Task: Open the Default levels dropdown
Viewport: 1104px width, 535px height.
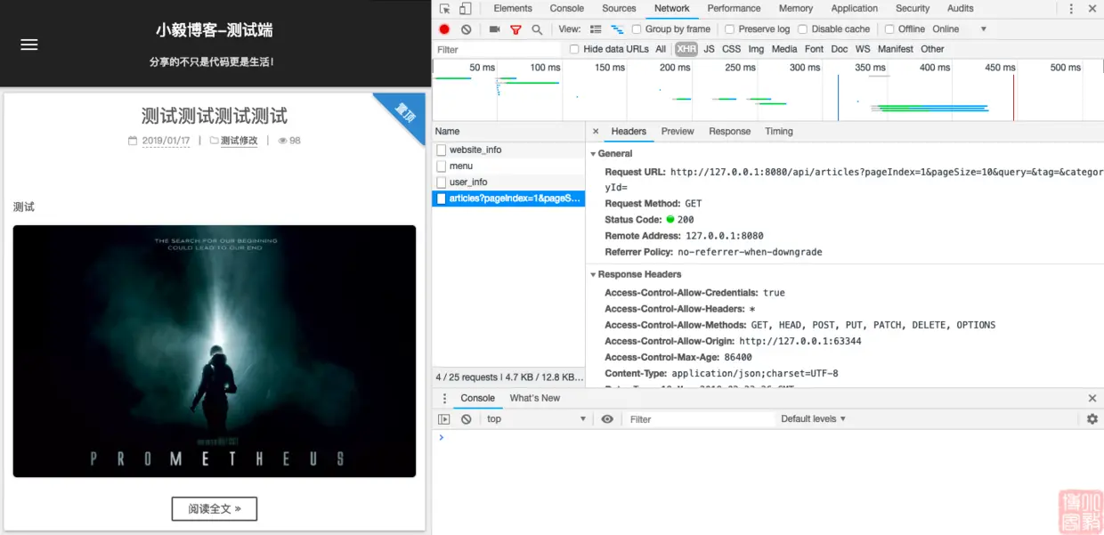Action: coord(813,419)
